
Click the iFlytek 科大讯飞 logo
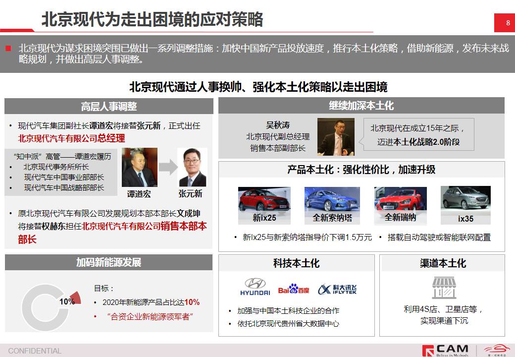[337, 289]
